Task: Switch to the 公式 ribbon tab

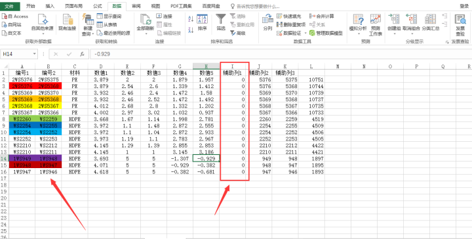Action: click(97, 6)
